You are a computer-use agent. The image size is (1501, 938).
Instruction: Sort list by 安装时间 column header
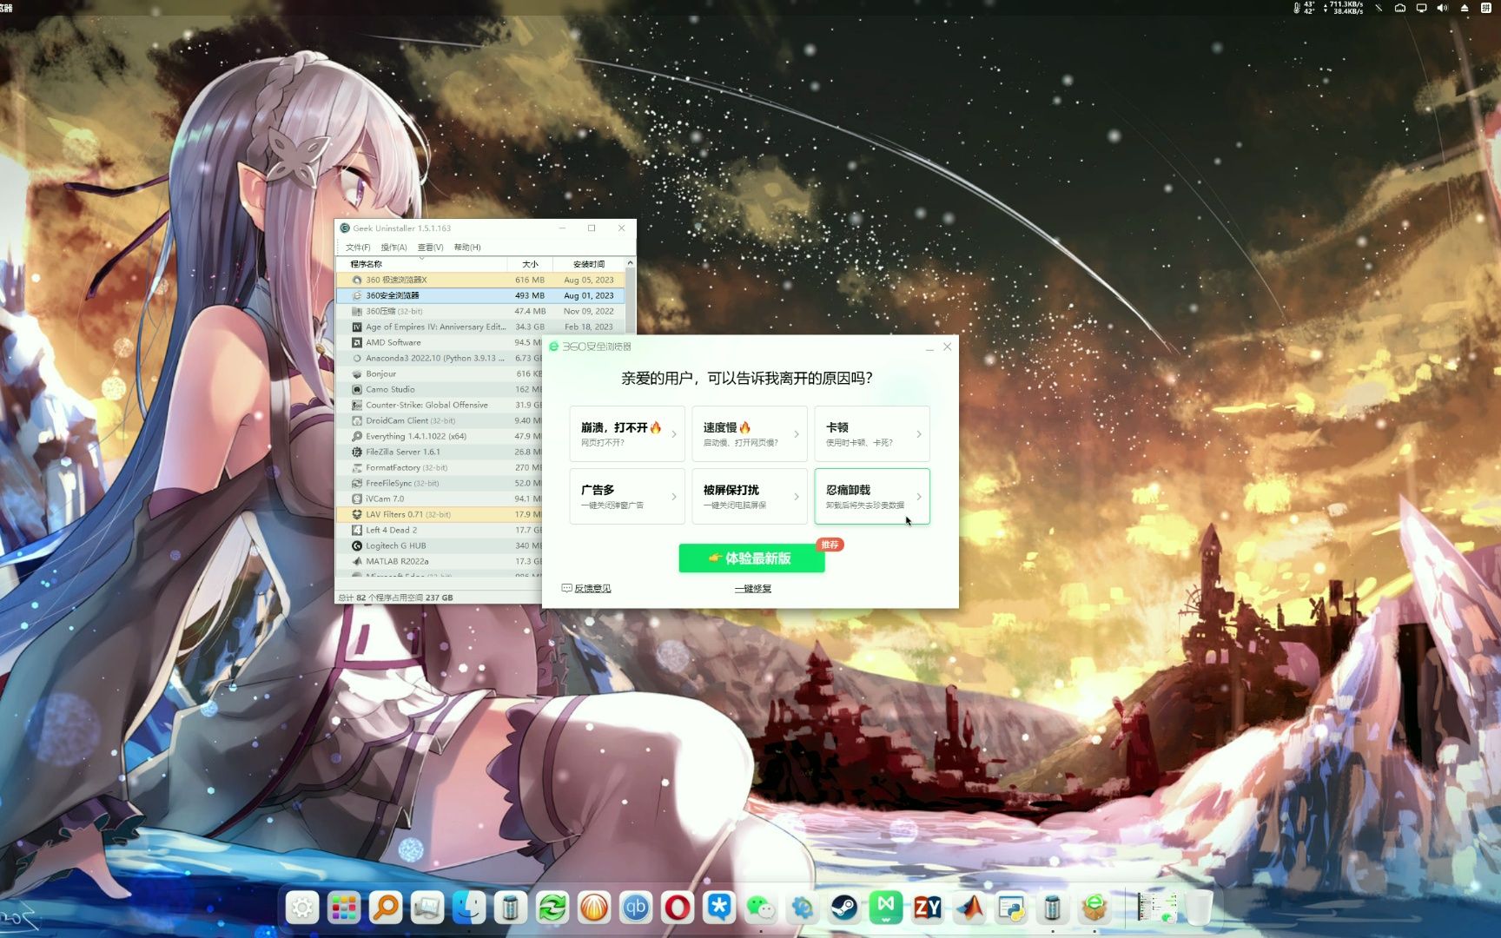coord(588,264)
